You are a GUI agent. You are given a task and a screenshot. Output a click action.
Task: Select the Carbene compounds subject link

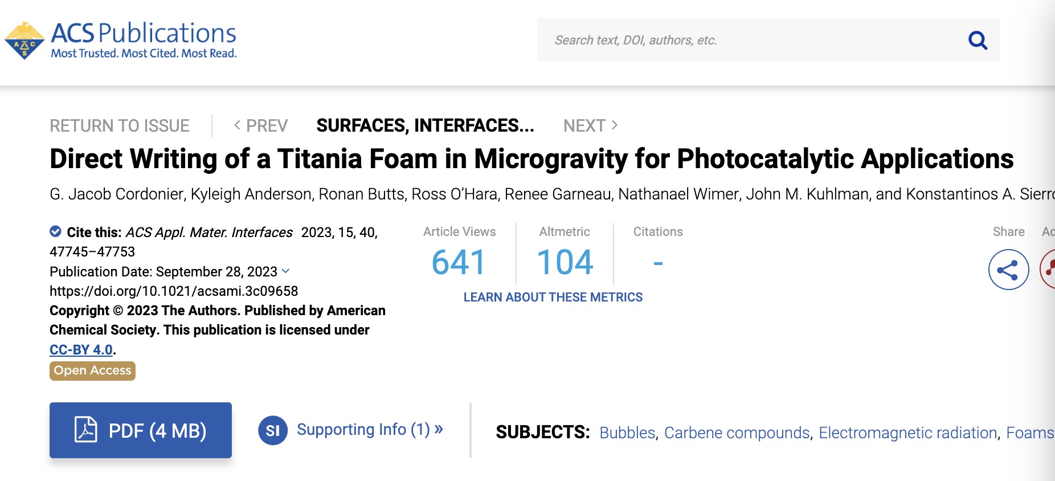coord(737,433)
